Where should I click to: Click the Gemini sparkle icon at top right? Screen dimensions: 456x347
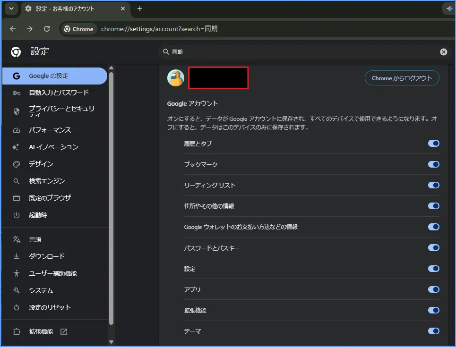[449, 8]
